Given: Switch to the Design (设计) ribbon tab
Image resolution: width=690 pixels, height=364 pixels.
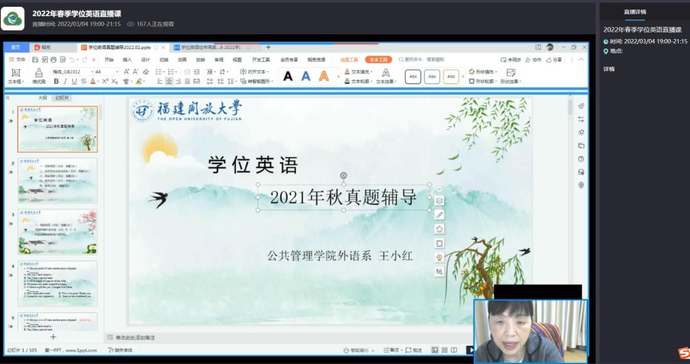Looking at the screenshot, I should coord(145,60).
